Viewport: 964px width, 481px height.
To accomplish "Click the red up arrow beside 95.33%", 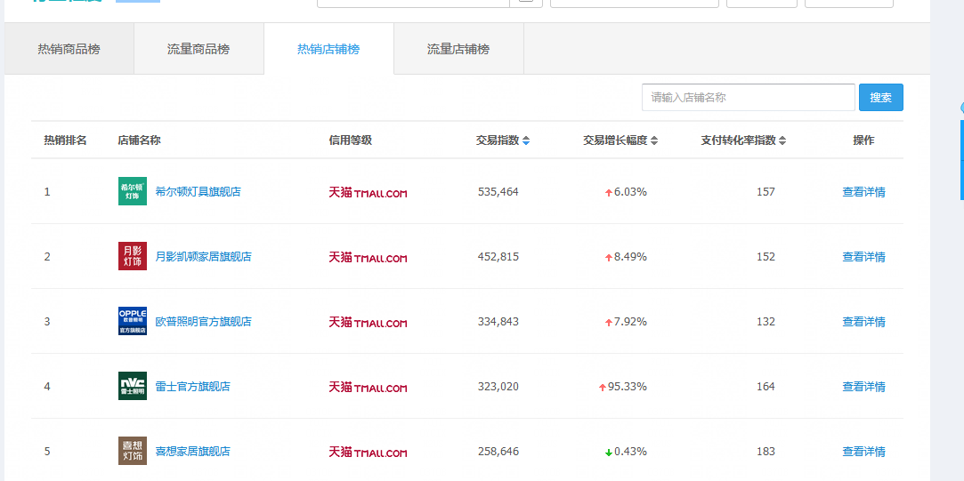I will [603, 388].
